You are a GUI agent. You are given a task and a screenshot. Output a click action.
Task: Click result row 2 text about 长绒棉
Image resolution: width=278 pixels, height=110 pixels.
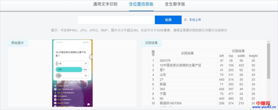coord(180,65)
